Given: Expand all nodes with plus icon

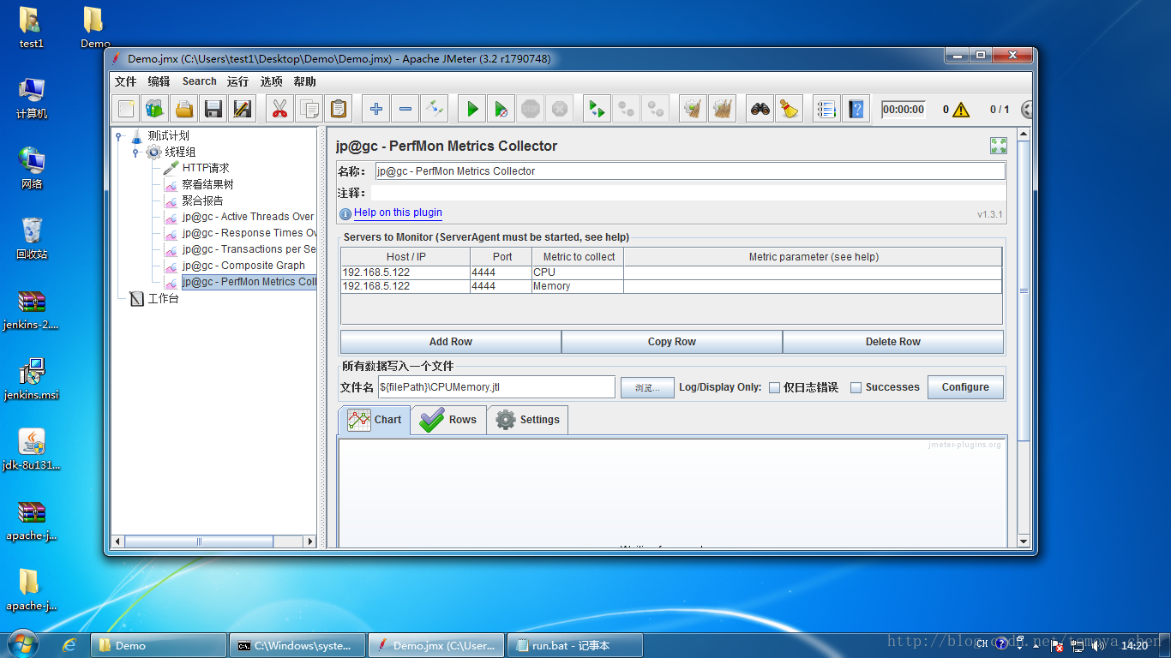Looking at the screenshot, I should (x=375, y=109).
